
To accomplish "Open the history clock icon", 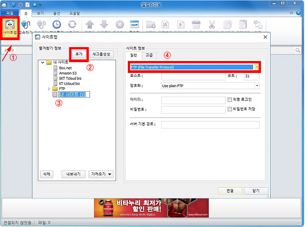I will point(57,24).
